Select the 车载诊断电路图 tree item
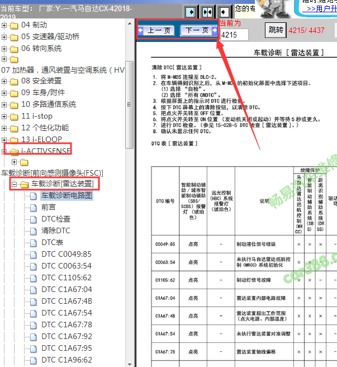This screenshot has height=367, width=337. click(x=67, y=195)
